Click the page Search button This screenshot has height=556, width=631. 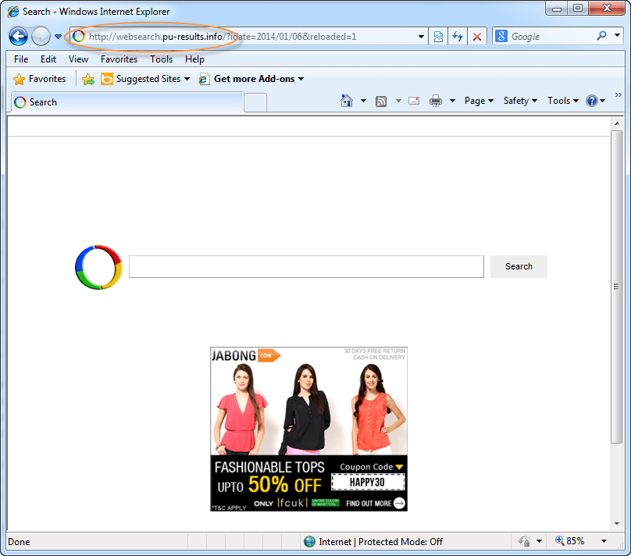point(519,266)
